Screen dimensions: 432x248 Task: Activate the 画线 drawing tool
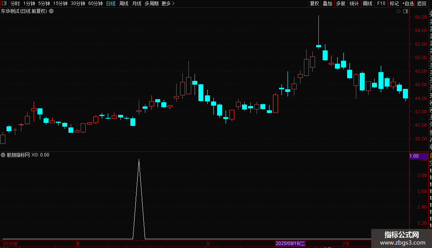pyautogui.click(x=367, y=3)
